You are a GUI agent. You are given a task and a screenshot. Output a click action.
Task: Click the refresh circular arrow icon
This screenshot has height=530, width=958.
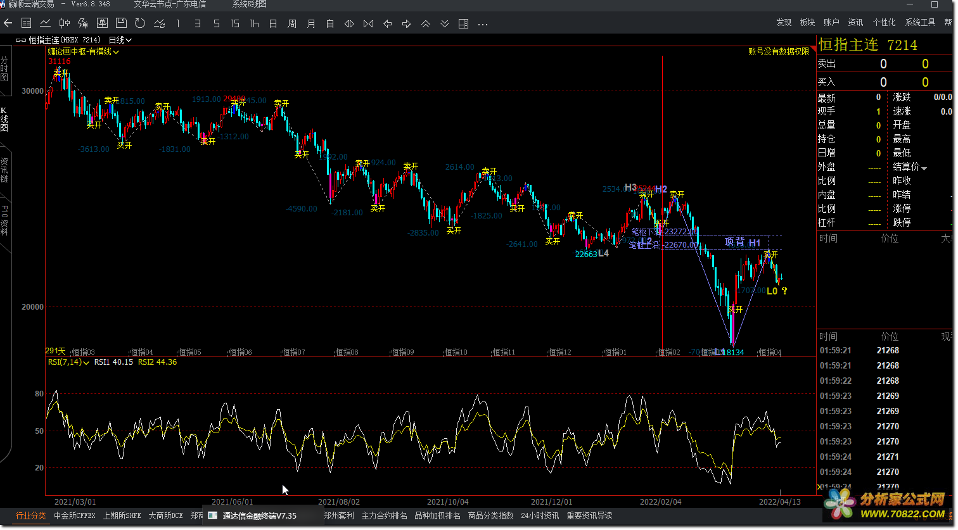pos(140,23)
